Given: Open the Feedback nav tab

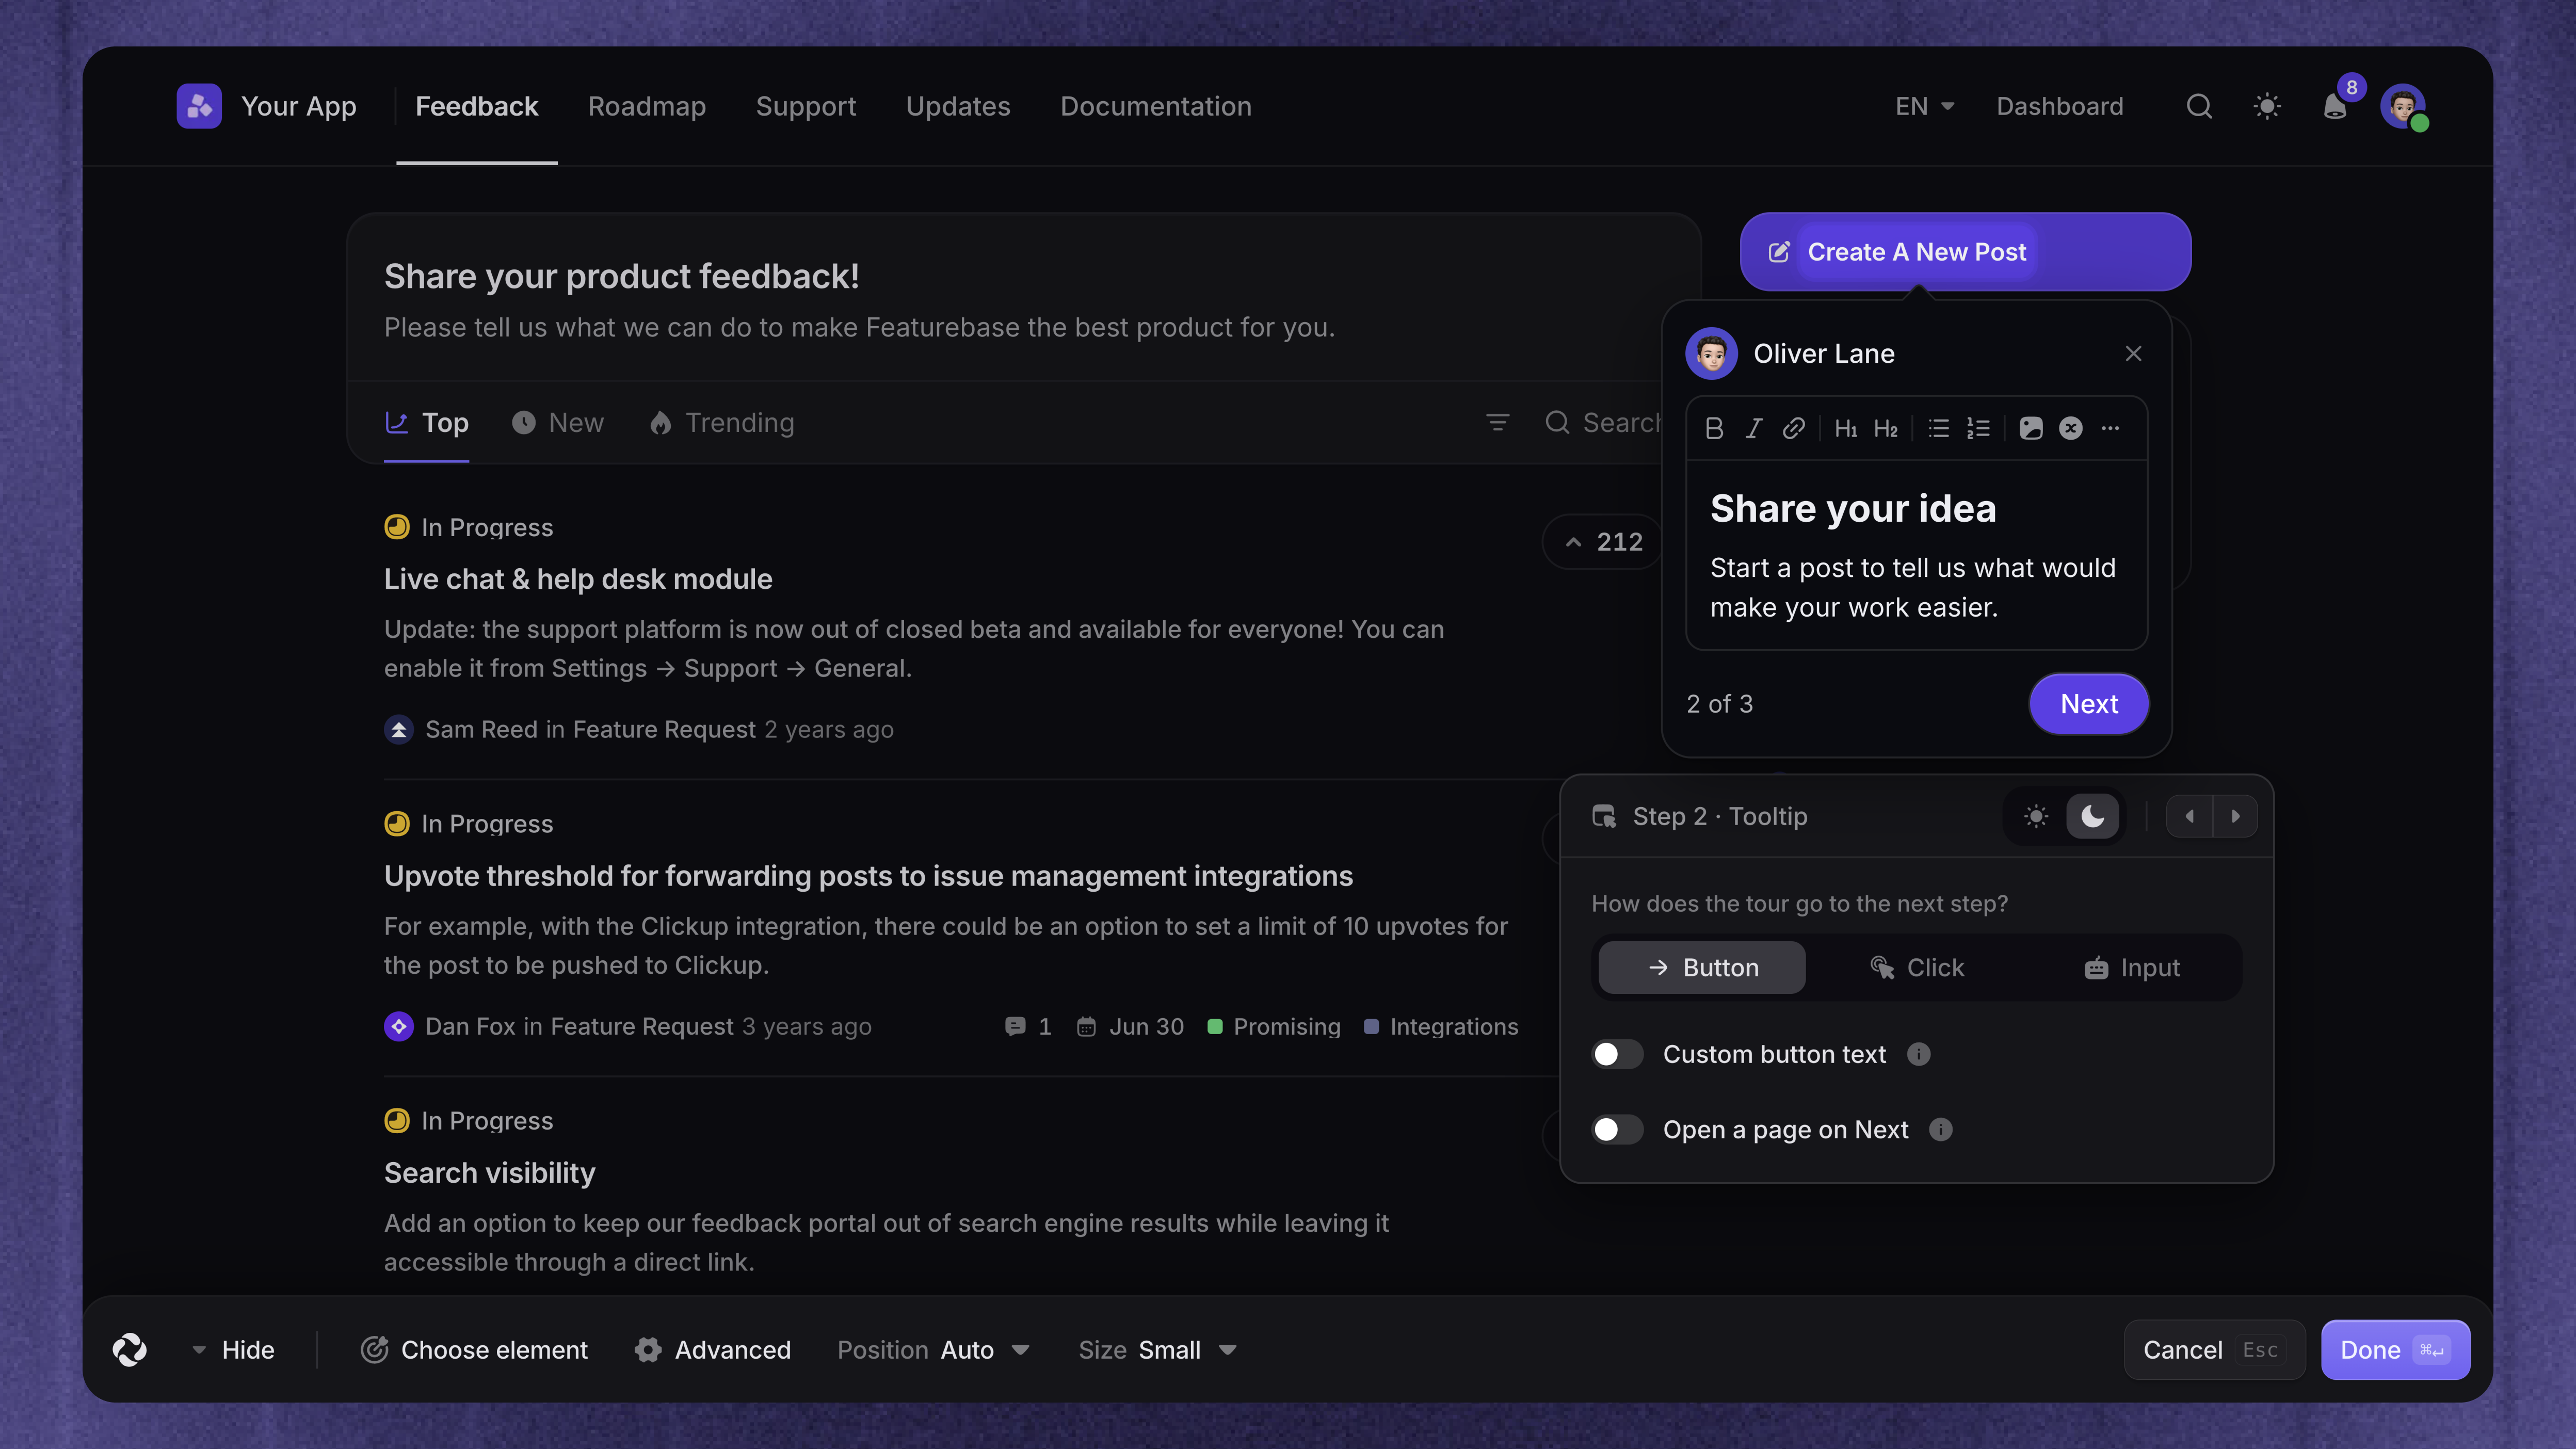Looking at the screenshot, I should pos(476,106).
